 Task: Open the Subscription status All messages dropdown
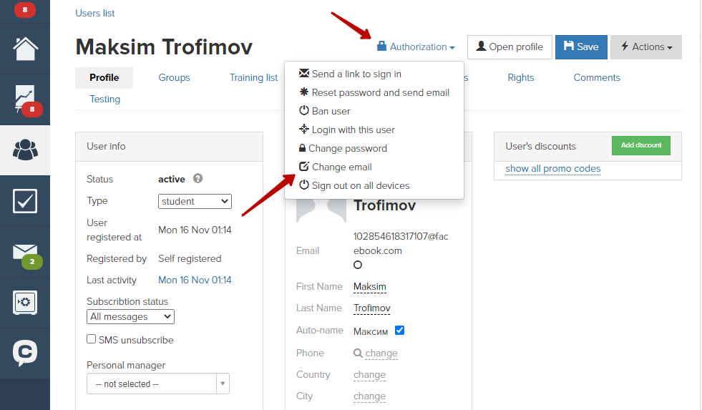pyautogui.click(x=130, y=316)
